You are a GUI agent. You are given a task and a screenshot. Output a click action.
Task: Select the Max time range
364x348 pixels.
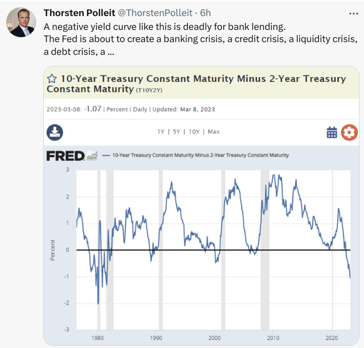tap(214, 132)
